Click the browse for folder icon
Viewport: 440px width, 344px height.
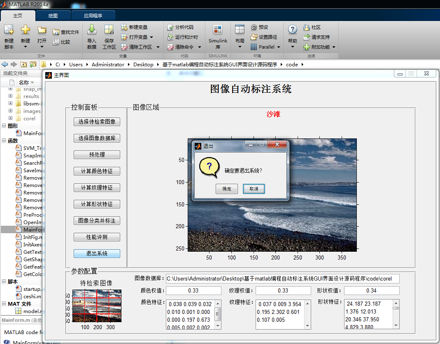[33, 64]
